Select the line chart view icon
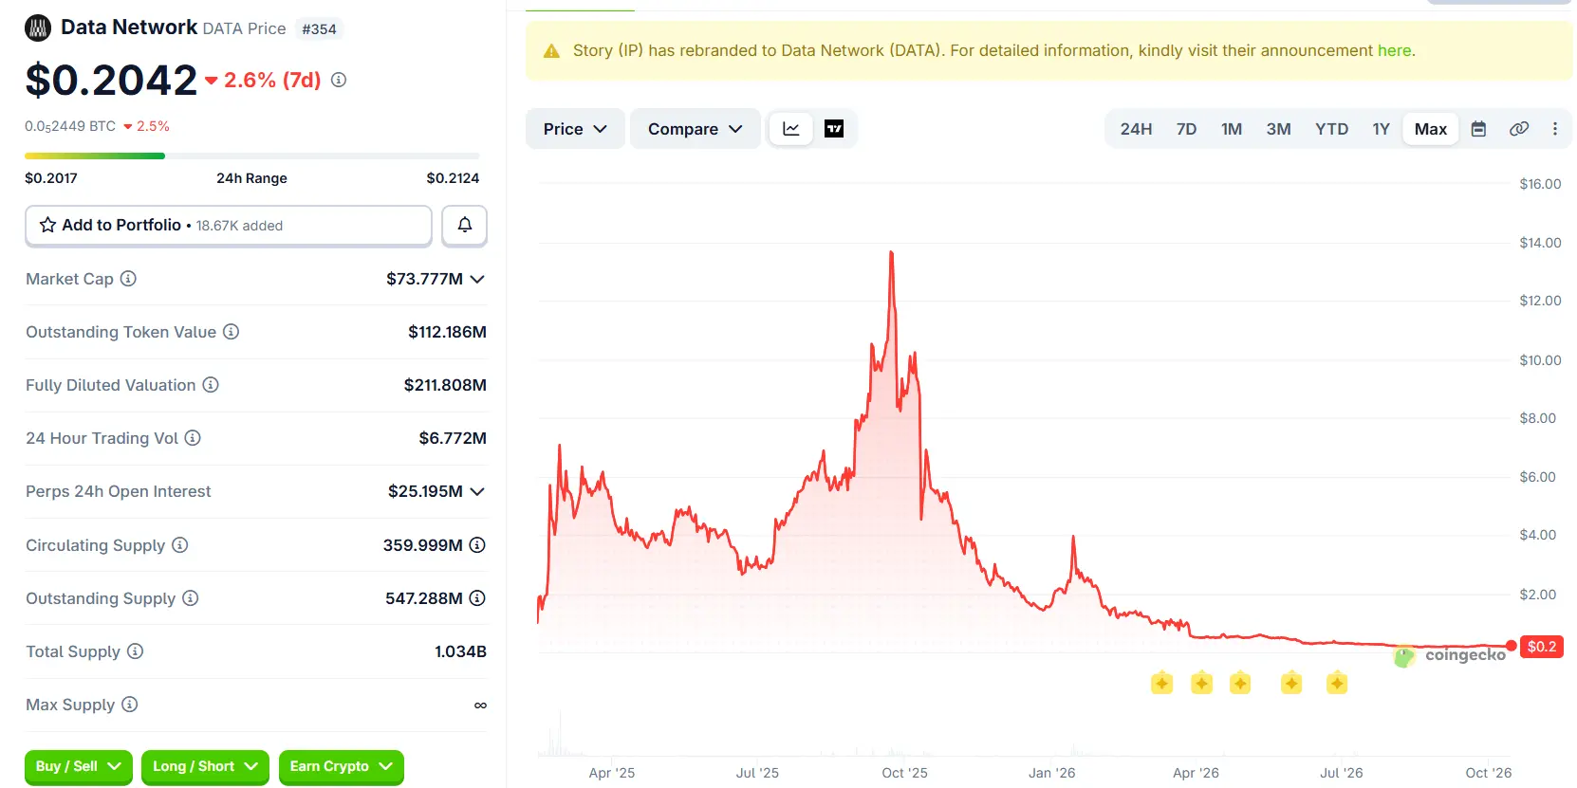Viewport: 1577px width, 788px height. pyautogui.click(x=791, y=129)
